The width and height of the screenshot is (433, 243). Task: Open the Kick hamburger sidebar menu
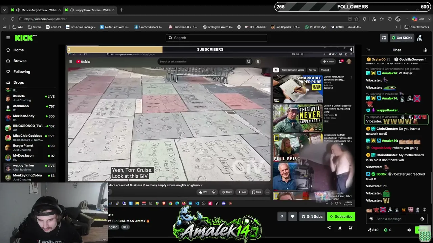(8, 38)
